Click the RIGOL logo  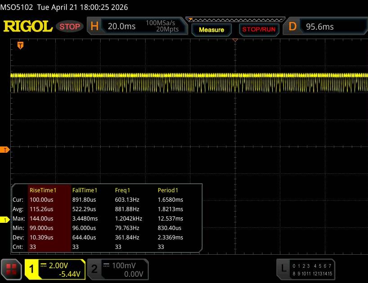(x=28, y=26)
